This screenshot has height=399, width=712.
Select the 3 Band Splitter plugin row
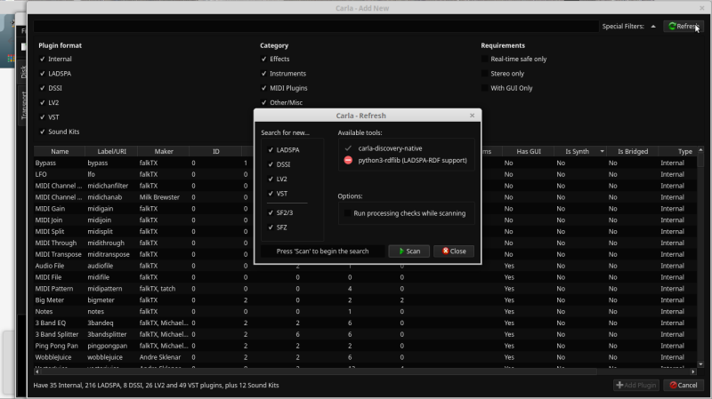click(x=366, y=334)
